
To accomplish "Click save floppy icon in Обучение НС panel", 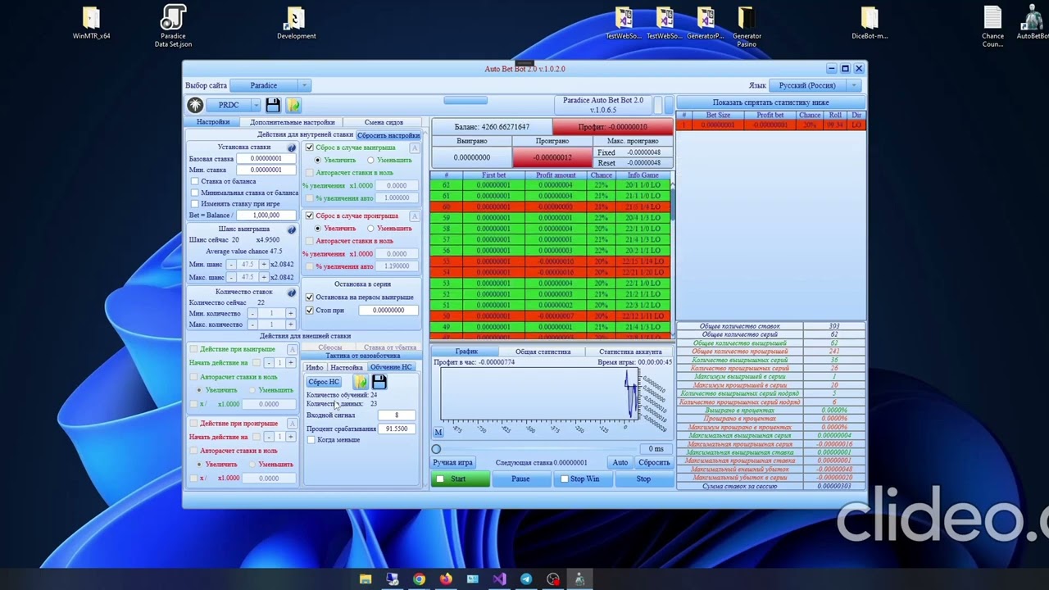I will pos(379,382).
